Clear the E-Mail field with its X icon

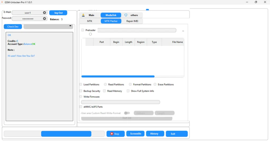click(x=44, y=13)
